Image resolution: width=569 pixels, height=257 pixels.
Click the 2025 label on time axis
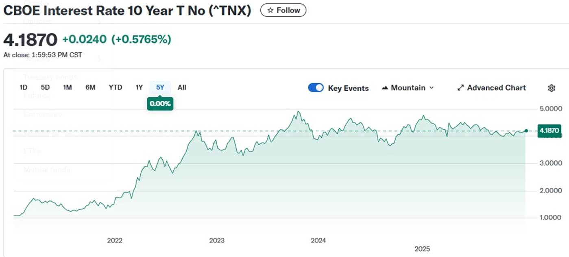422,249
